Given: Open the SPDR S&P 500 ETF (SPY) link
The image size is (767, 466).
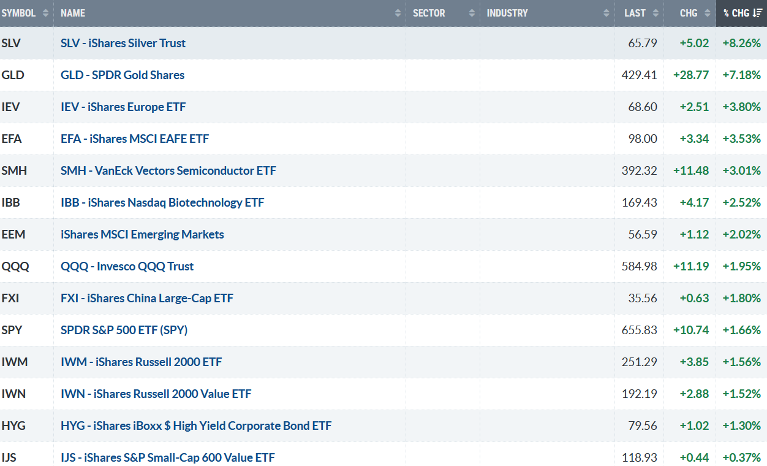Looking at the screenshot, I should pyautogui.click(x=124, y=330).
